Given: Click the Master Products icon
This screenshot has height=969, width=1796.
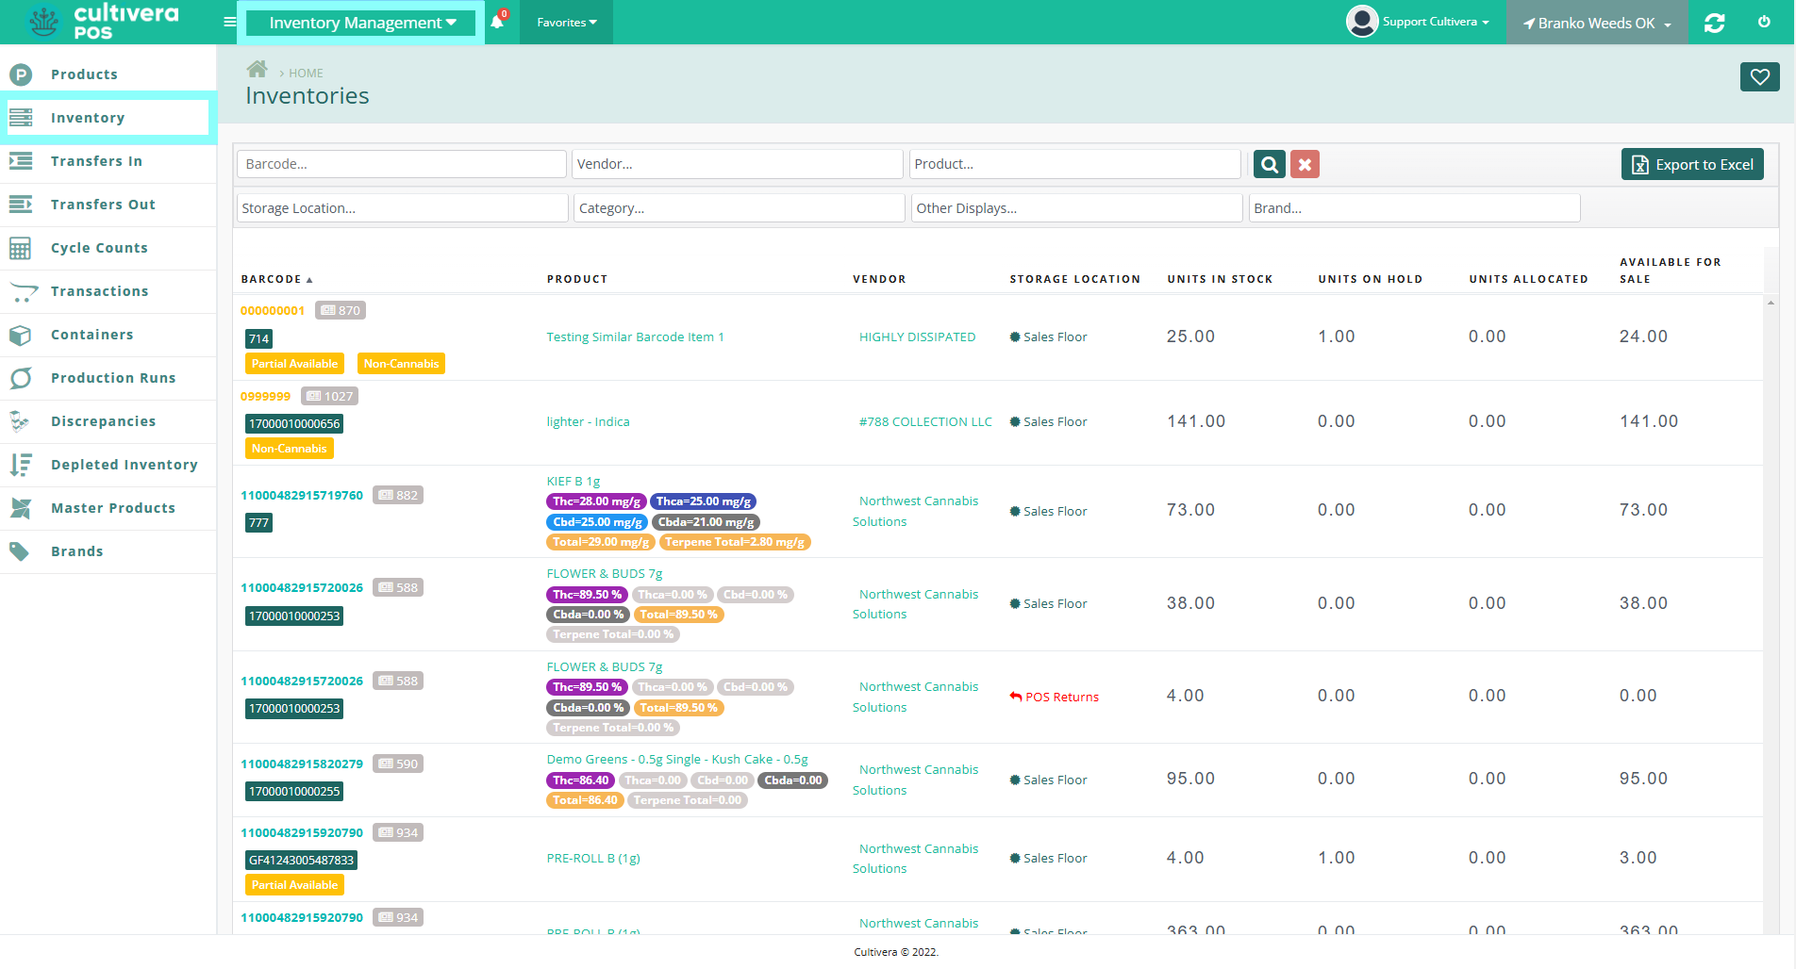Looking at the screenshot, I should pyautogui.click(x=21, y=508).
